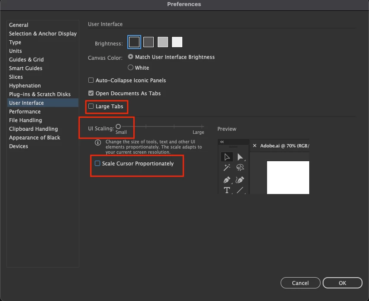This screenshot has width=369, height=301.
Task: Select the Pen tool in preview
Action: click(x=227, y=180)
